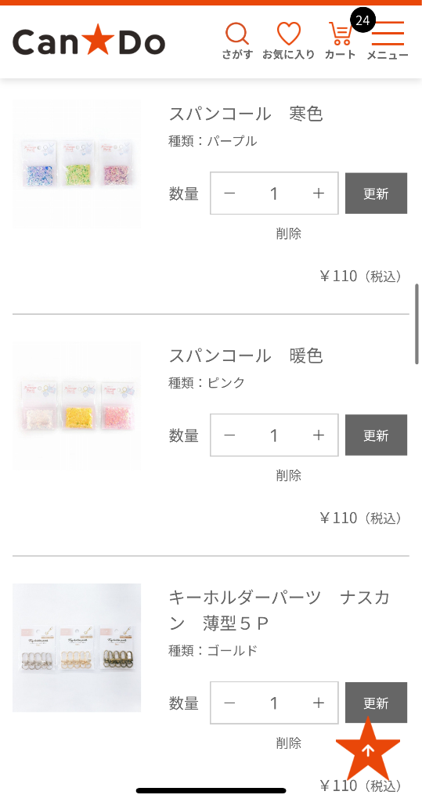The image size is (422, 802).
Task: Open スパンコール 寒色 product thumbnail
Action: coord(77,164)
